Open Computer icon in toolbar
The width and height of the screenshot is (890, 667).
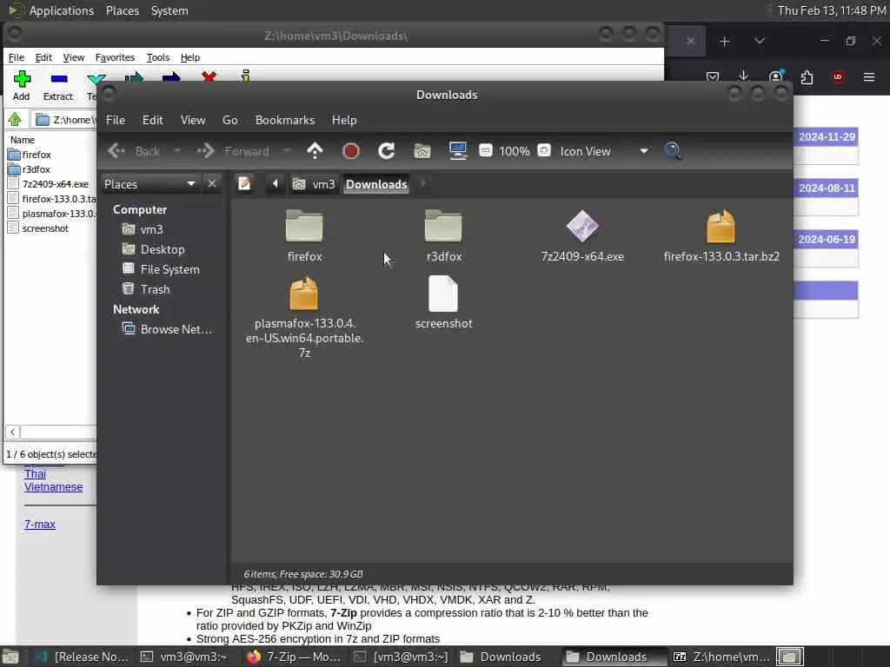pyautogui.click(x=457, y=151)
